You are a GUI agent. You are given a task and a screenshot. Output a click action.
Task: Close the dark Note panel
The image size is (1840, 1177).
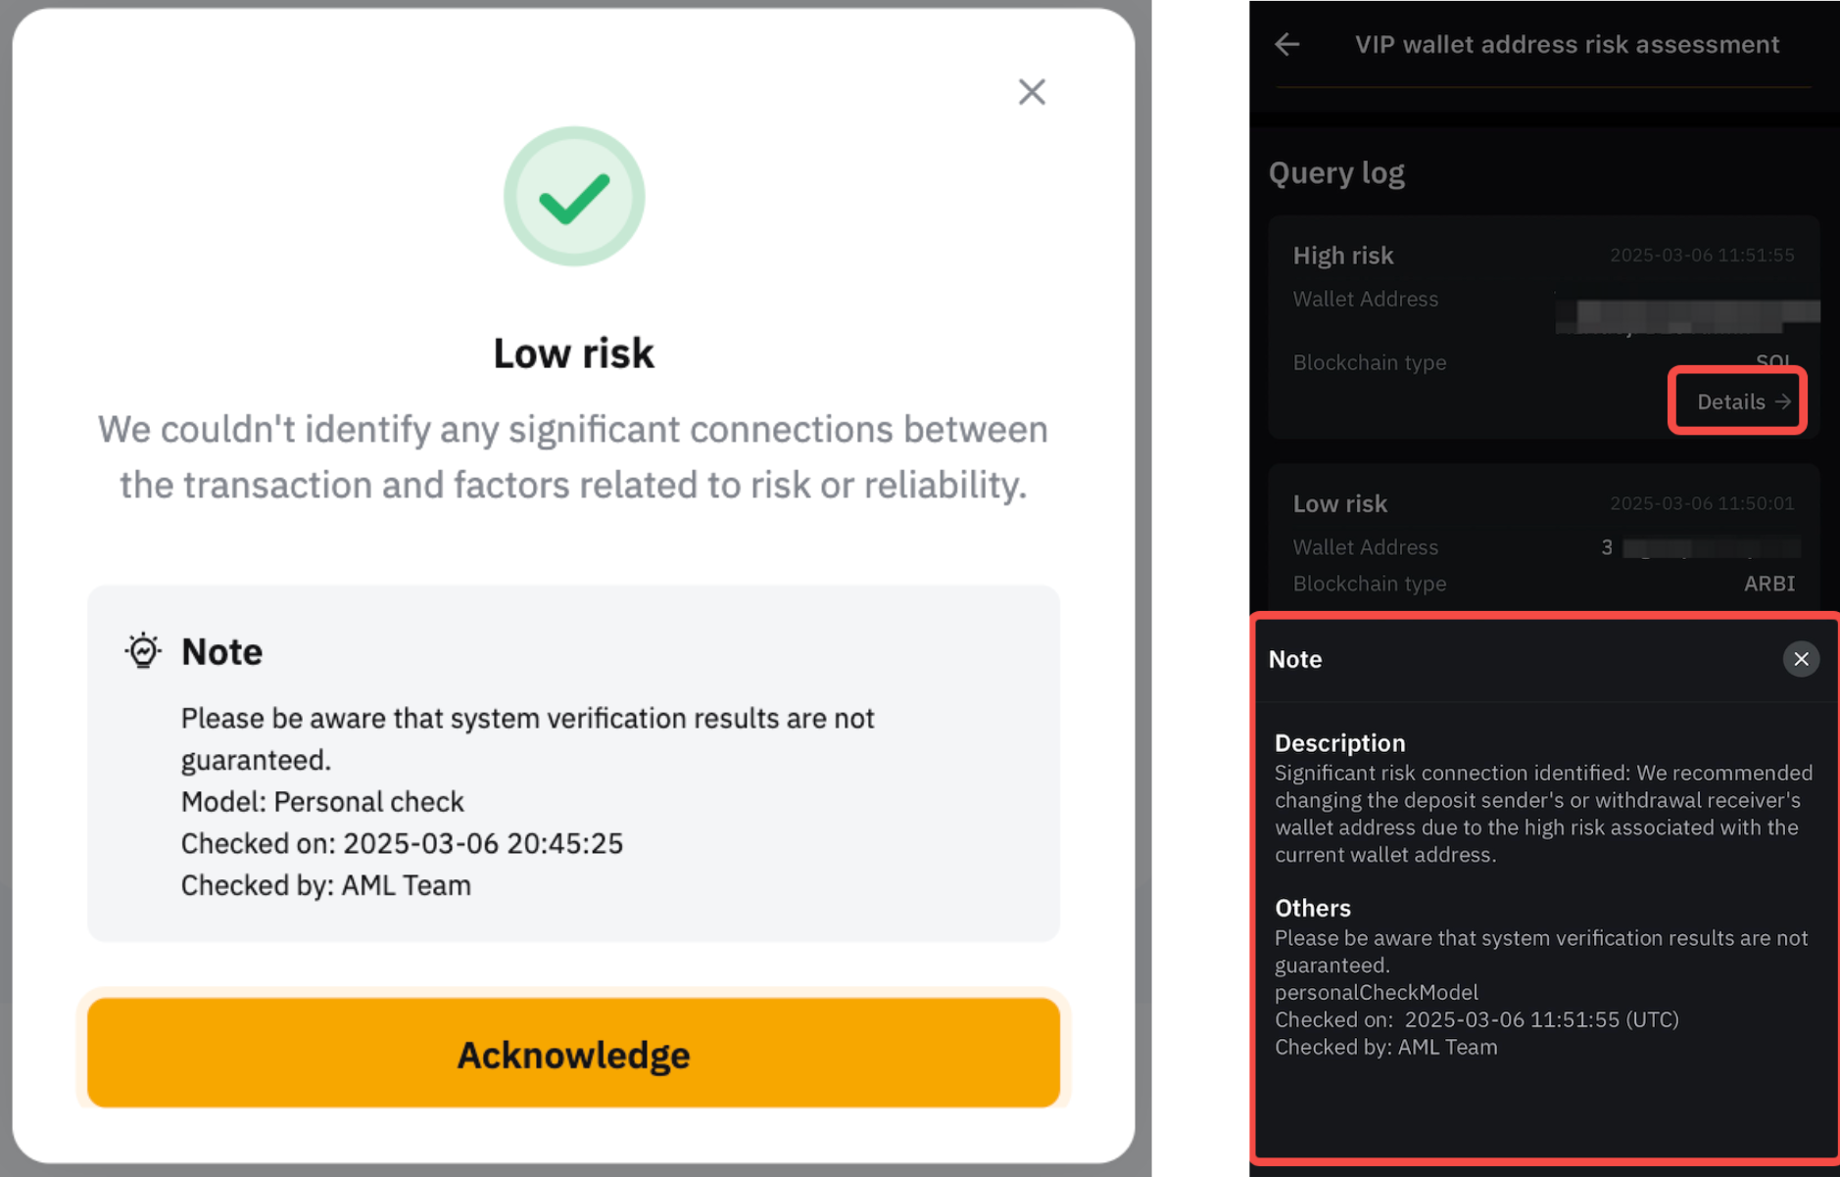click(1801, 659)
